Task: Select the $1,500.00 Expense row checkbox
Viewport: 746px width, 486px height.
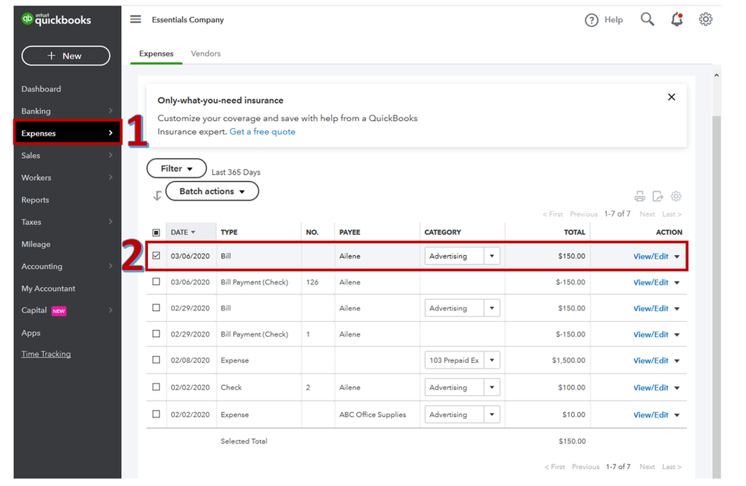Action: tap(156, 360)
